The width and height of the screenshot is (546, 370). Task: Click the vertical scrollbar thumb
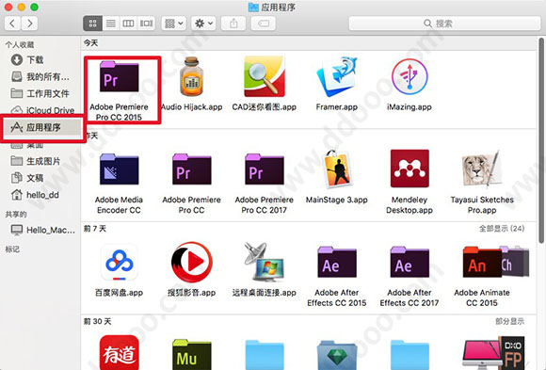click(542, 139)
